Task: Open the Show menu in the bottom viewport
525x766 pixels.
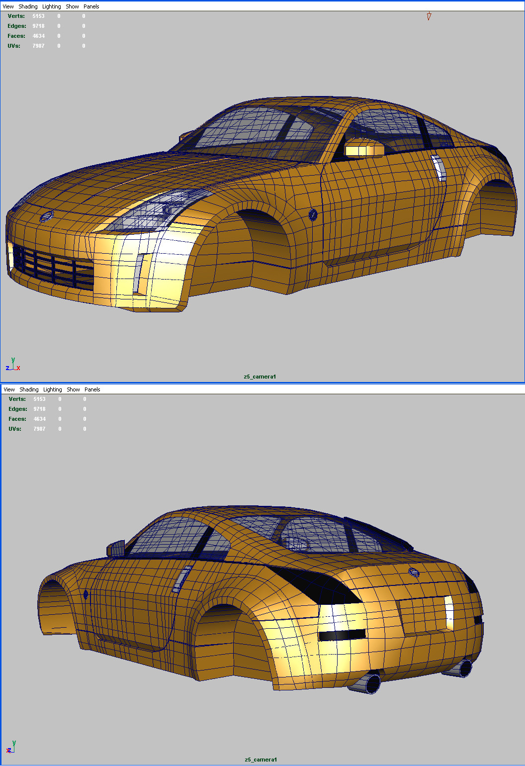Action: pyautogui.click(x=74, y=389)
